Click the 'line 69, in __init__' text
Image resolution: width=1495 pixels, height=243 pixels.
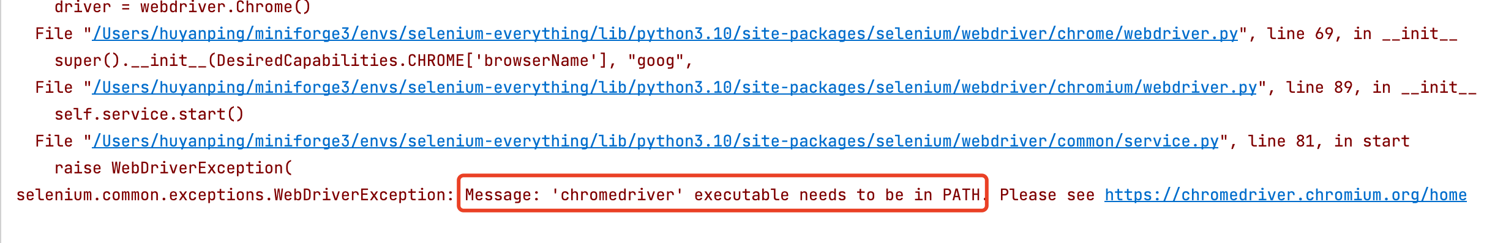pos(1362,34)
